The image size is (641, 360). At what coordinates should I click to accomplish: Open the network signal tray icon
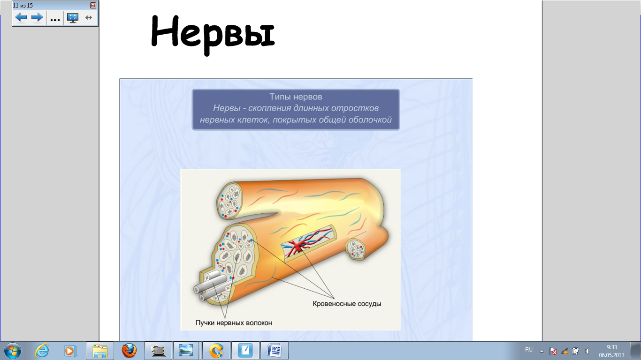565,351
